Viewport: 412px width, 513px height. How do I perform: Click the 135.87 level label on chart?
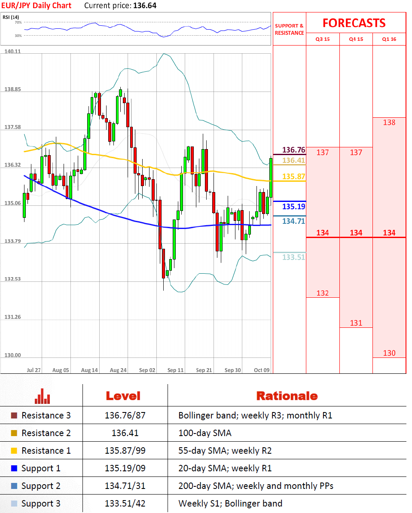tap(293, 176)
